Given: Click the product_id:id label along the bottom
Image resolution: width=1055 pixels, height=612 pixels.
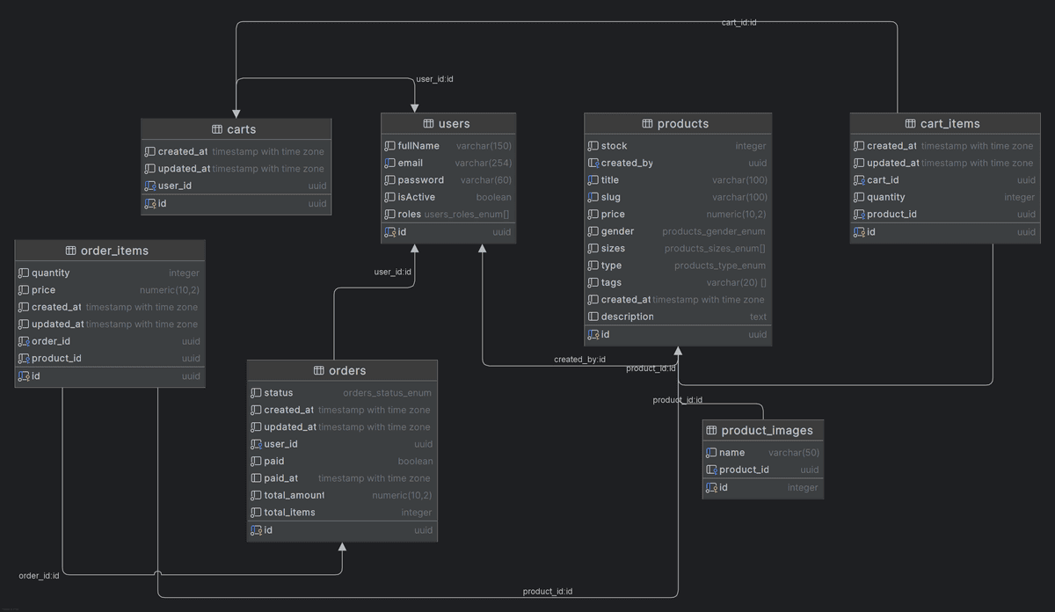Looking at the screenshot, I should point(547,591).
